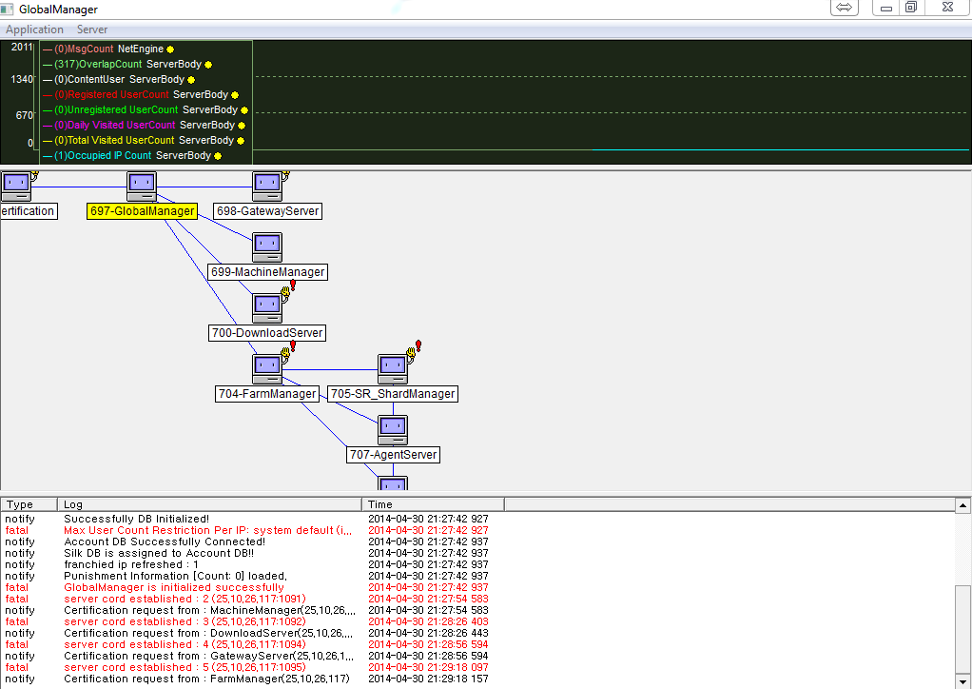
Task: Click the 699-MachineManager computer icon
Action: tap(267, 247)
